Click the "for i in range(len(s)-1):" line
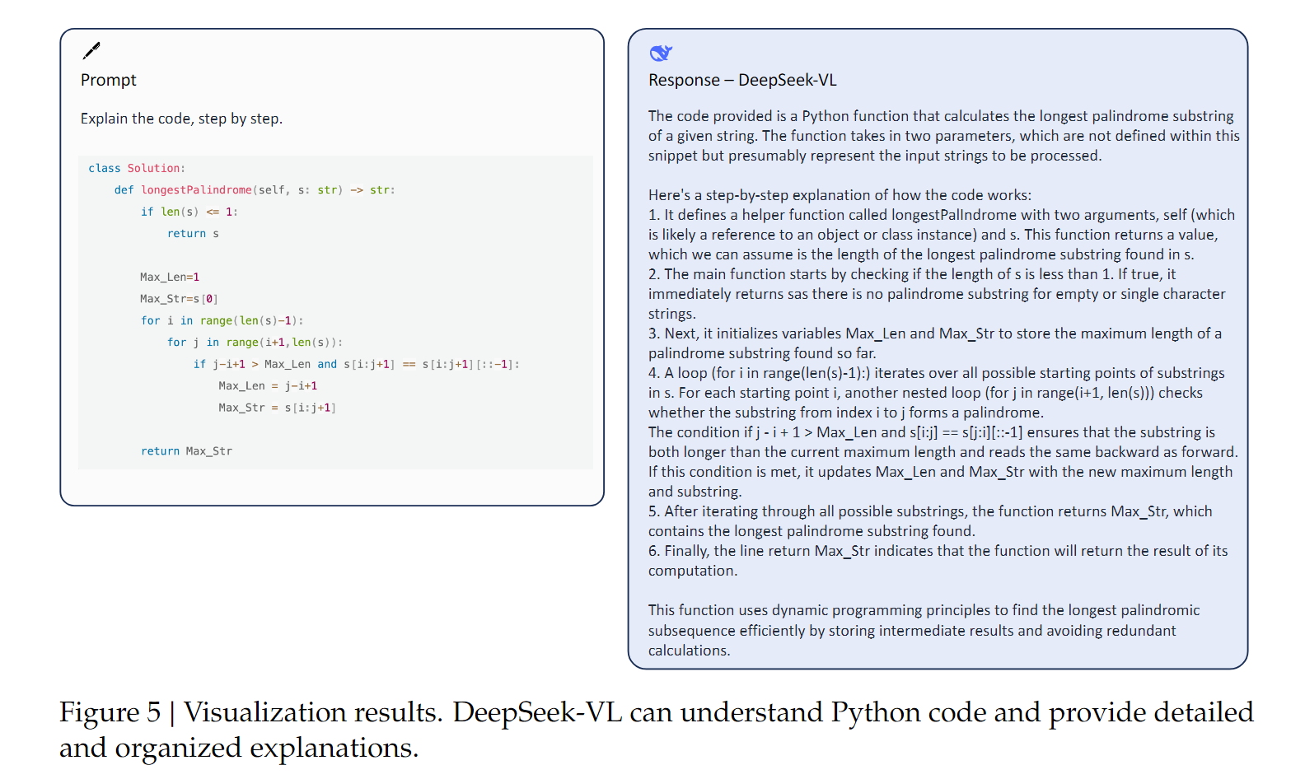The image size is (1305, 779). (222, 320)
